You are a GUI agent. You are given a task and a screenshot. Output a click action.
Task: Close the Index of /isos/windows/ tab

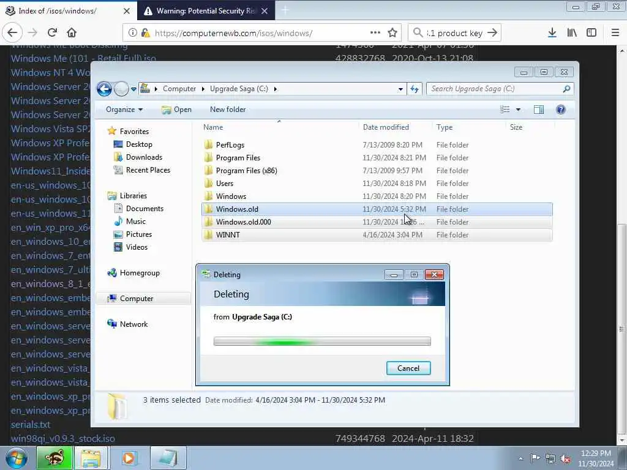(x=127, y=11)
